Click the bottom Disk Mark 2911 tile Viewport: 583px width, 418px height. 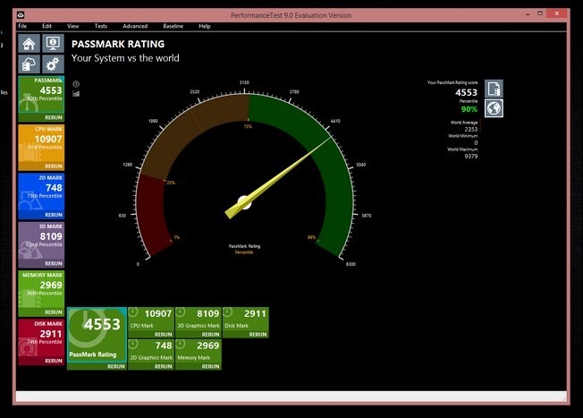tap(246, 319)
